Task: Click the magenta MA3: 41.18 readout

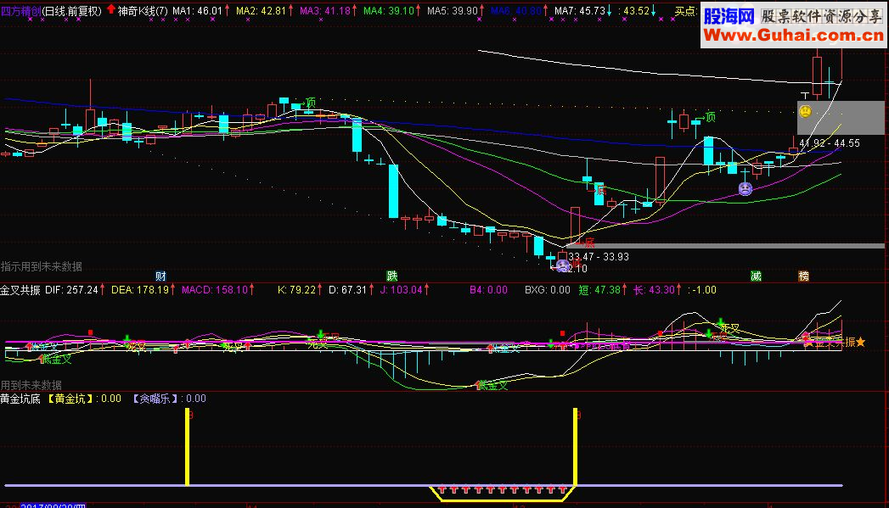Action: coord(325,11)
